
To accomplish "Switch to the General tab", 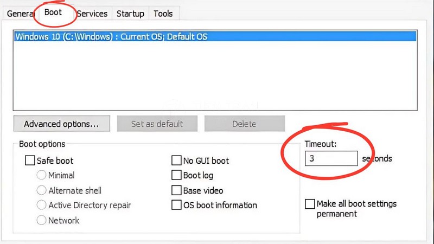I will [x=20, y=14].
